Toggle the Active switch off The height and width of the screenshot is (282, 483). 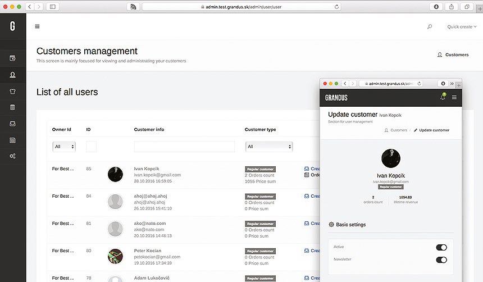click(x=441, y=247)
